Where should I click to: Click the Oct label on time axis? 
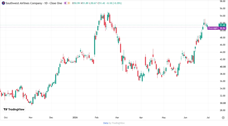tap(6, 117)
